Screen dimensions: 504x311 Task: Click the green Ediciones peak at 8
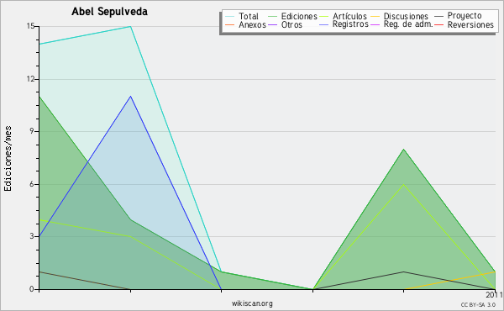(x=404, y=150)
